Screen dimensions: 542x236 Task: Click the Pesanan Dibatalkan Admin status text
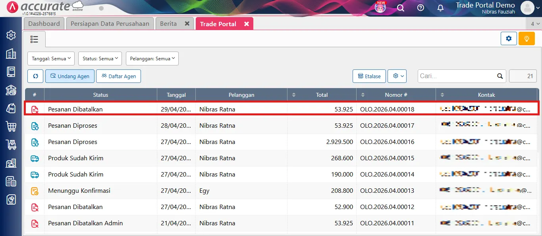pos(85,223)
